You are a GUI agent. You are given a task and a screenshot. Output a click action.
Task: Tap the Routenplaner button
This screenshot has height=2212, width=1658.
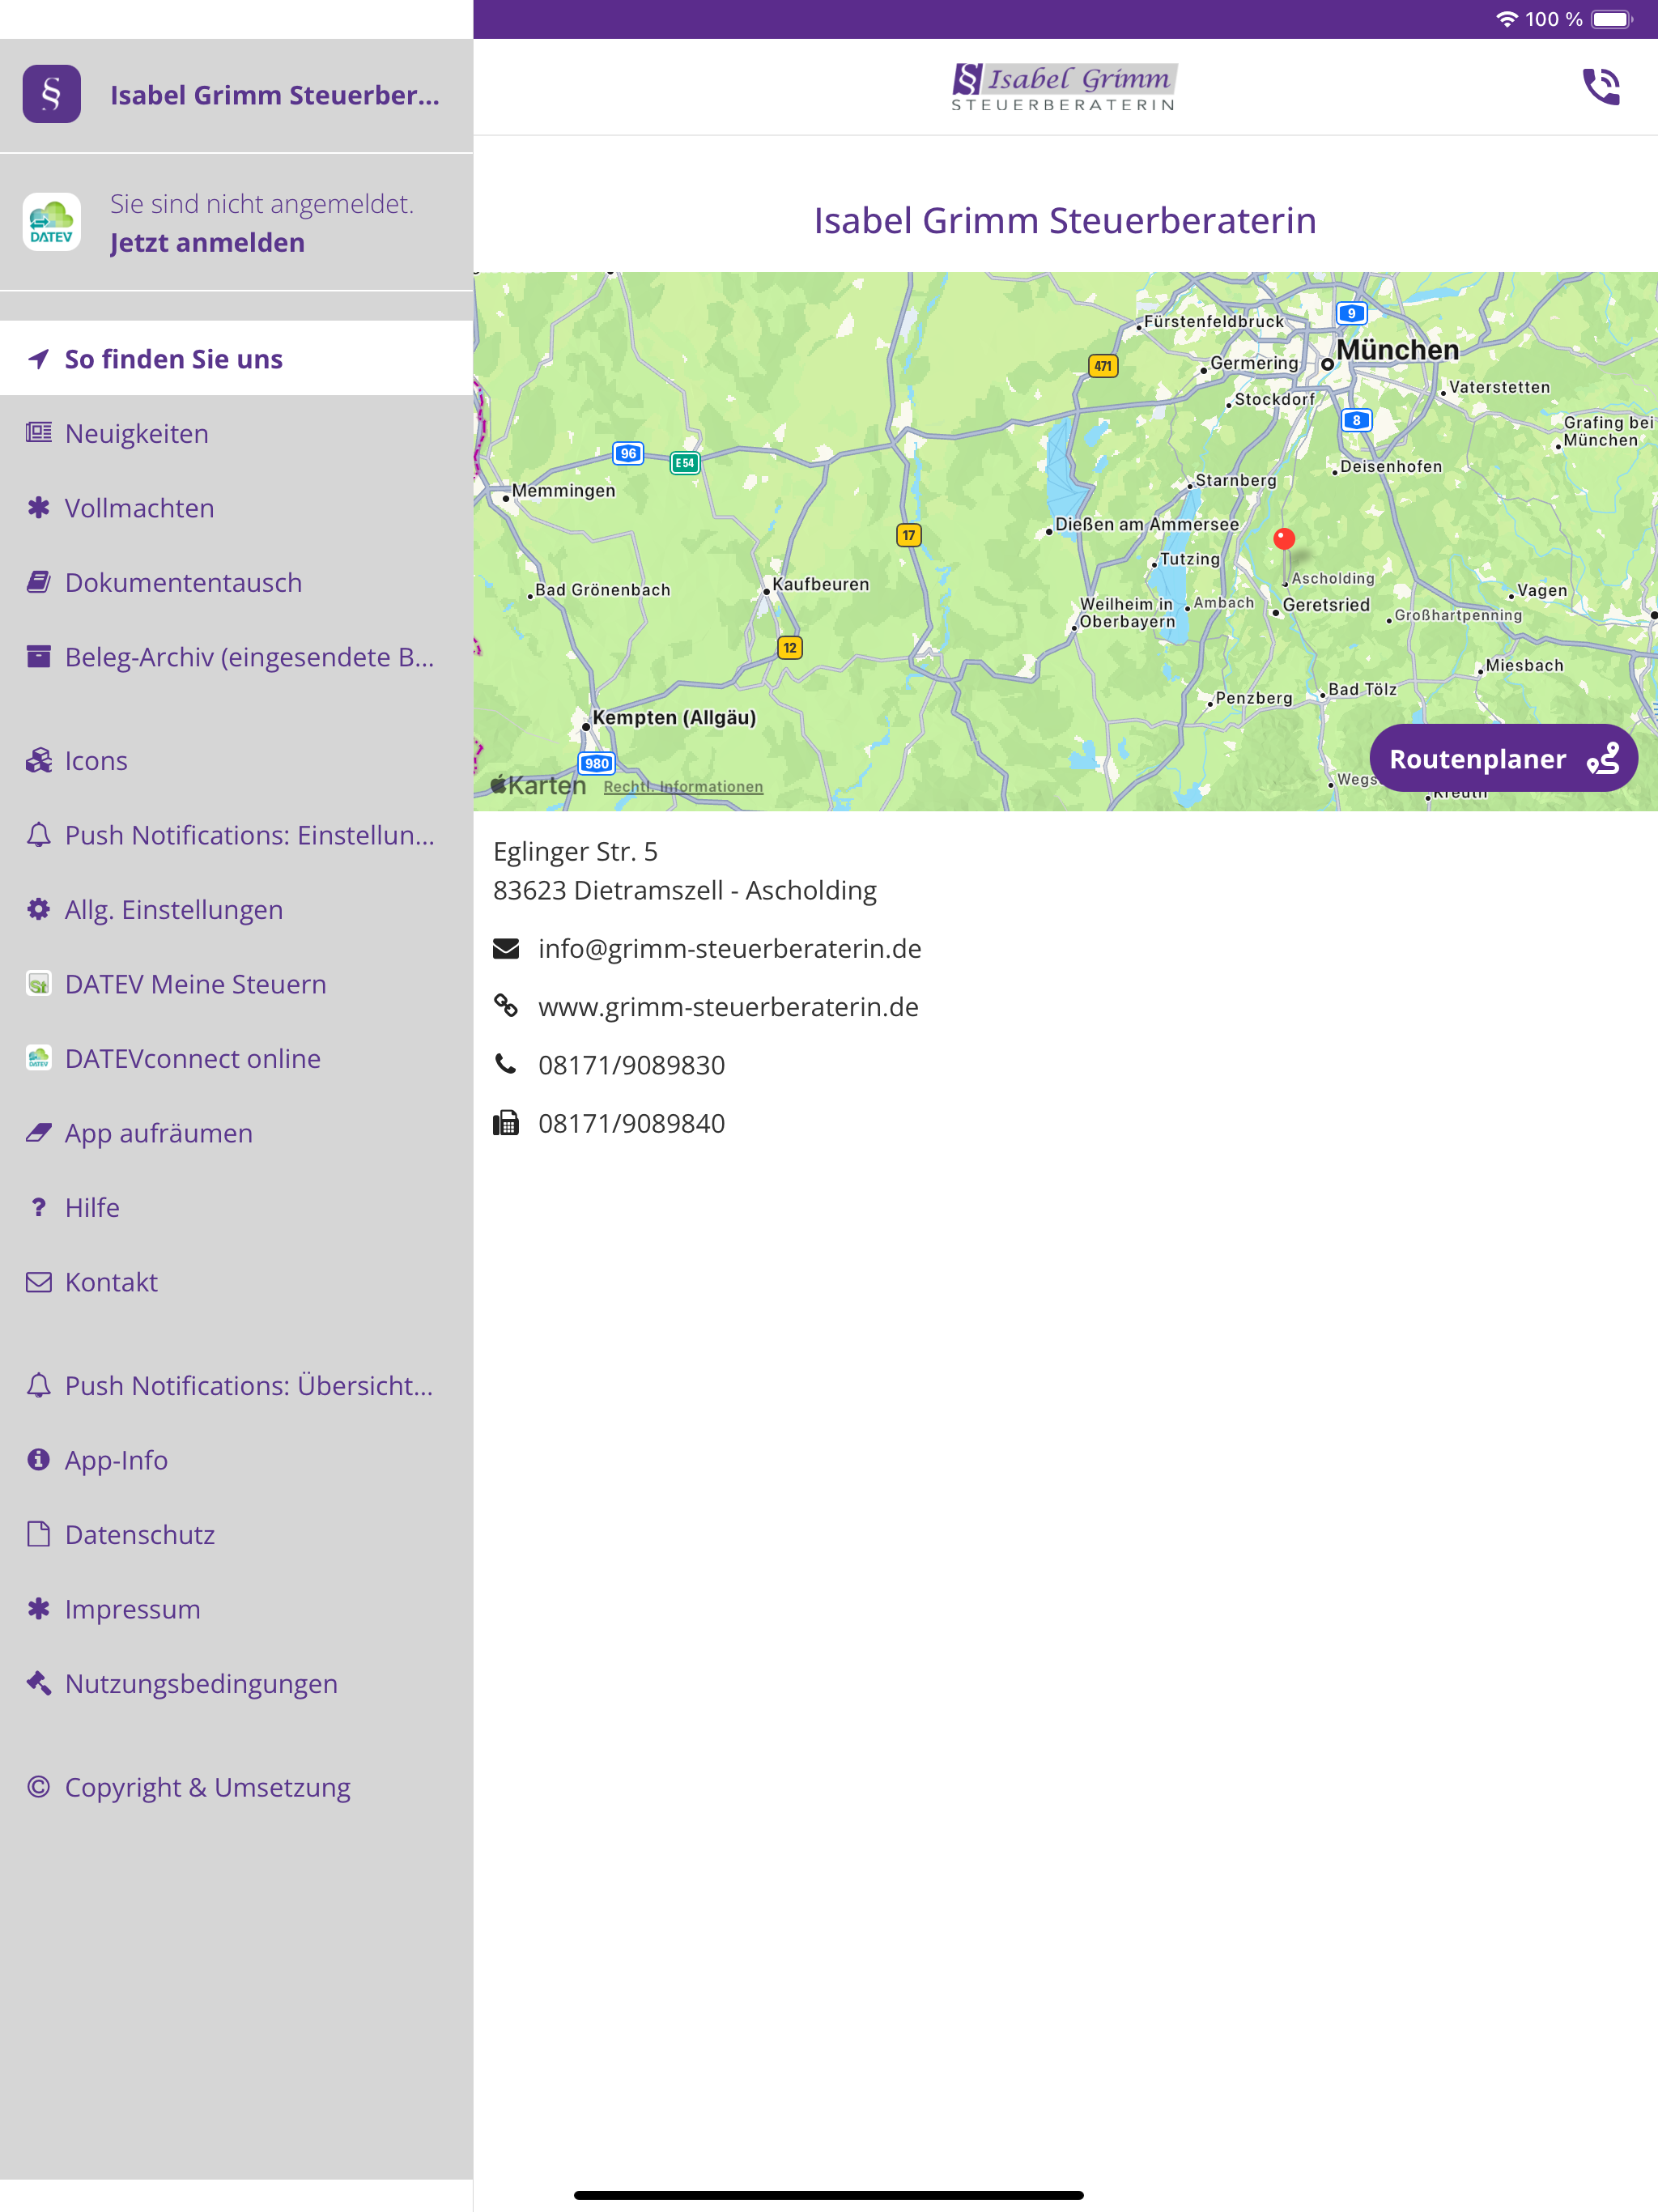pos(1503,759)
